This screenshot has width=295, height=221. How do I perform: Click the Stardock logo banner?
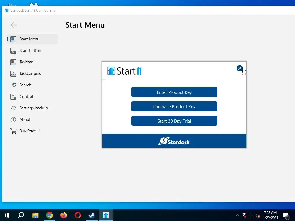(x=174, y=141)
